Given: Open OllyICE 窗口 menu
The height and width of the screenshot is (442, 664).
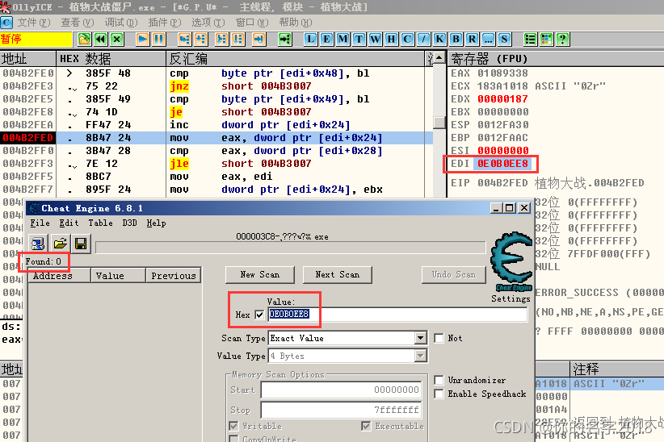Looking at the screenshot, I should (252, 22).
